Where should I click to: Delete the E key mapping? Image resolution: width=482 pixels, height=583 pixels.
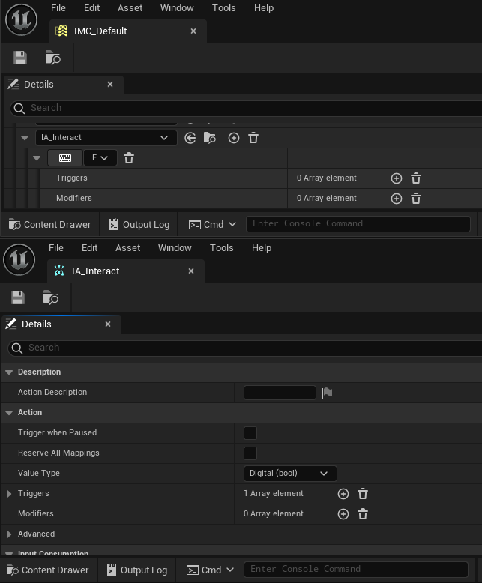tap(129, 158)
